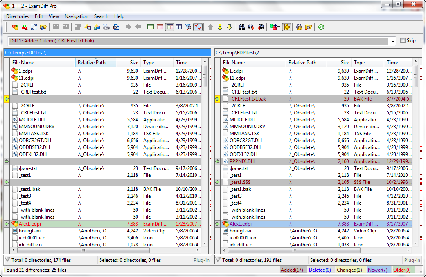Toggle the yellow sun toolbar button

(x=286, y=27)
